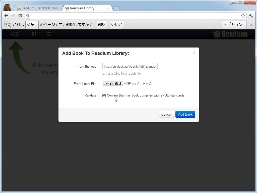Click the 翻訳 translate button
Screen dimensions: 257x193
click(102, 25)
